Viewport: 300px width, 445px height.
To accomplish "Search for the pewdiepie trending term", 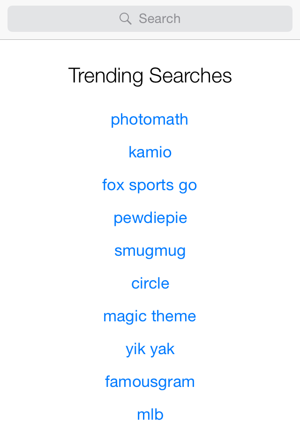I will [x=150, y=218].
